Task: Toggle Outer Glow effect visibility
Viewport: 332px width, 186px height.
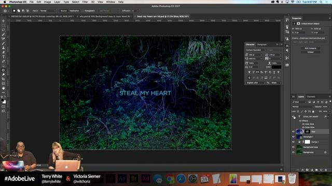Action: (x=303, y=128)
